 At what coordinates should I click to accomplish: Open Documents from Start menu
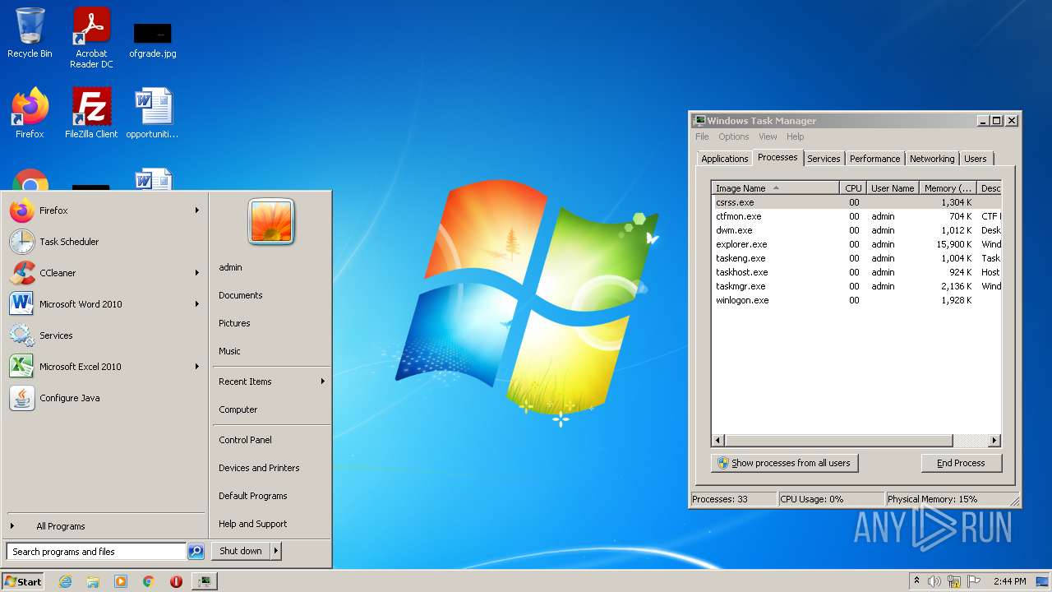pyautogui.click(x=241, y=295)
